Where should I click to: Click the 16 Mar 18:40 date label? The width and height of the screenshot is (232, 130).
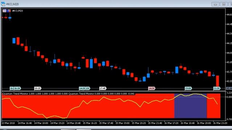click(x=187, y=123)
